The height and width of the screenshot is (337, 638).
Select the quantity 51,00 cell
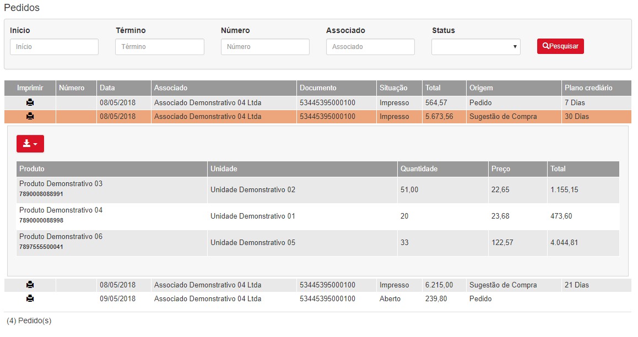click(x=443, y=190)
